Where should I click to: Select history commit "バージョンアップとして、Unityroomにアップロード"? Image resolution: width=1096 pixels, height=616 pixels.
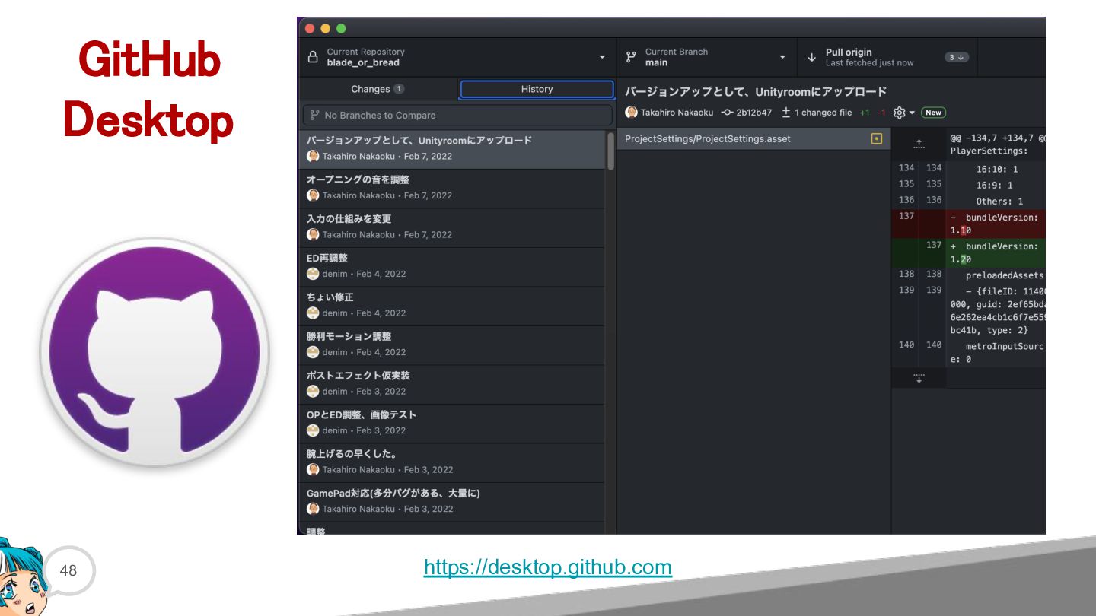(452, 148)
